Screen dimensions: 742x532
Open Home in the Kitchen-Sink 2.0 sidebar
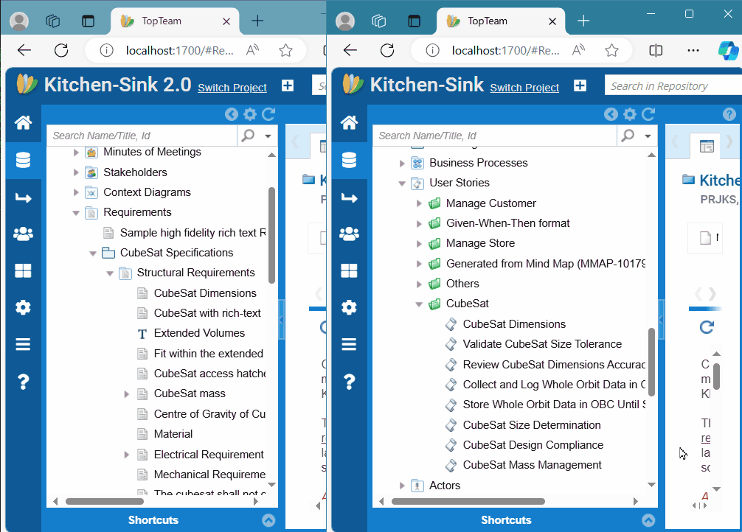23,122
